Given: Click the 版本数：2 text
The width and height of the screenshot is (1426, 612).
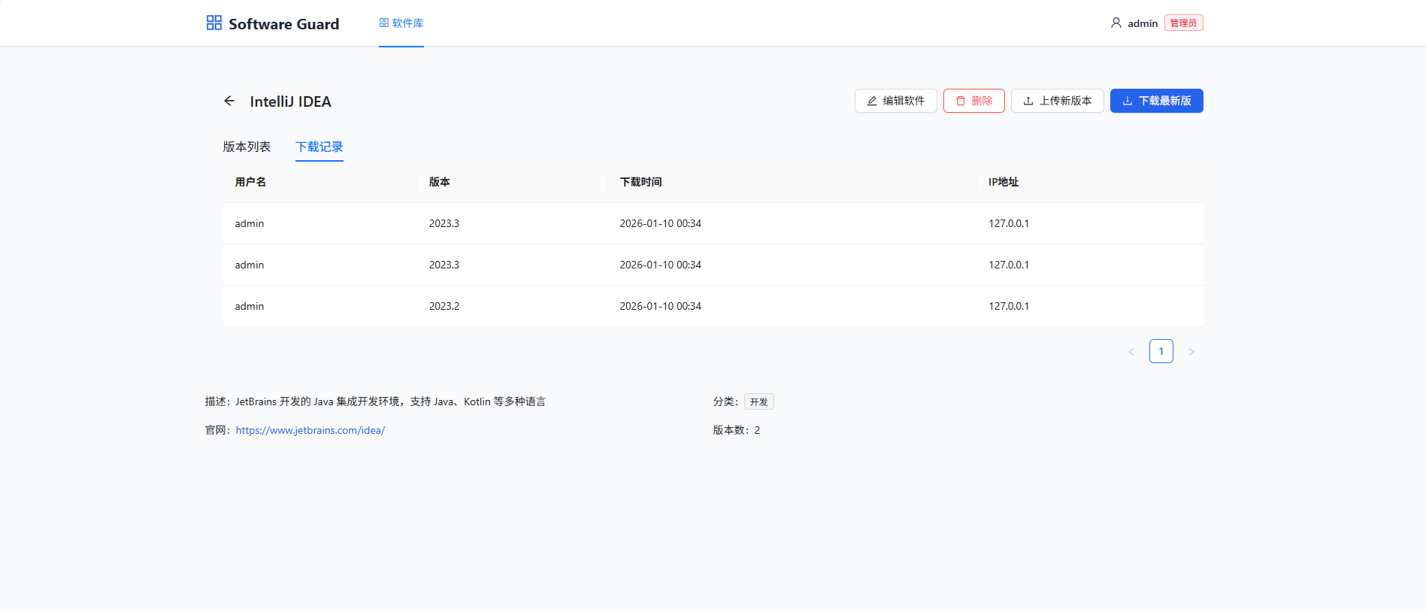Looking at the screenshot, I should click(737, 430).
